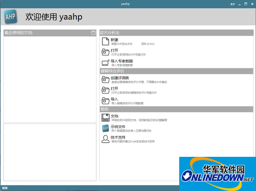Click description 打开之前保存的AHP存盘文件
Image resolution: width=256 pixels, height=191 pixels.
(128, 55)
